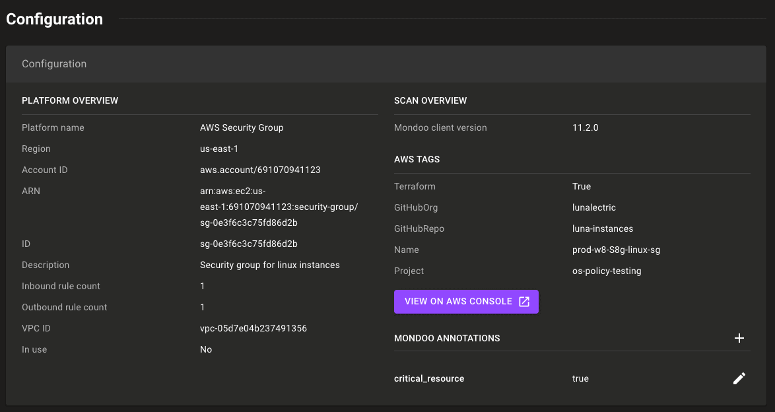
Task: Add a new Mondoo annotation using the plus icon
Action: click(739, 338)
